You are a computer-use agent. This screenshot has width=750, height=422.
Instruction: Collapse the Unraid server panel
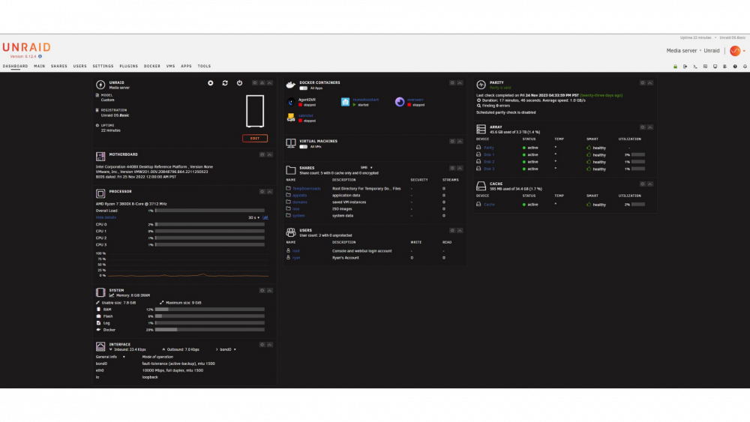(x=270, y=82)
